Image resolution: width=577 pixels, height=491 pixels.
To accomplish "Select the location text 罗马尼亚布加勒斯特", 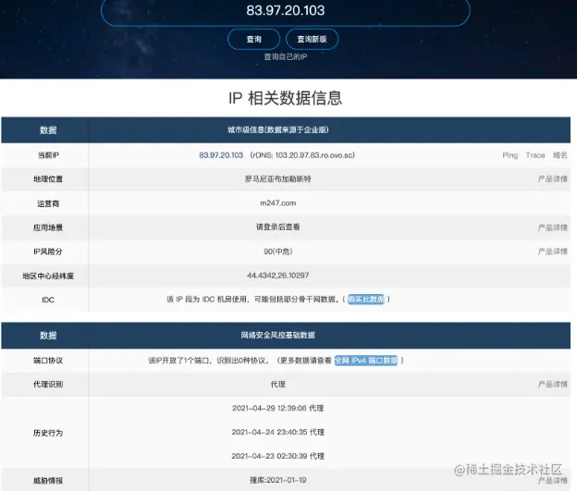I will coord(277,178).
